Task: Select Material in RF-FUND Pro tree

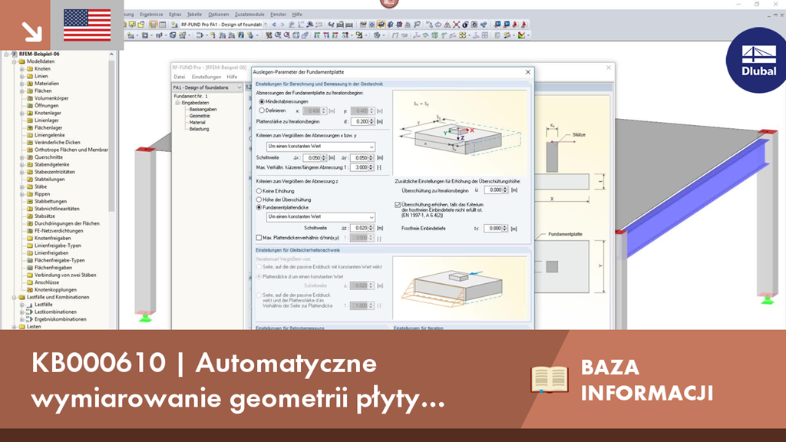Action: click(x=197, y=122)
